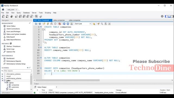Viewport: 174px width, 98px height.
Task: Click the create stored procedure icon
Action: click(28, 16)
